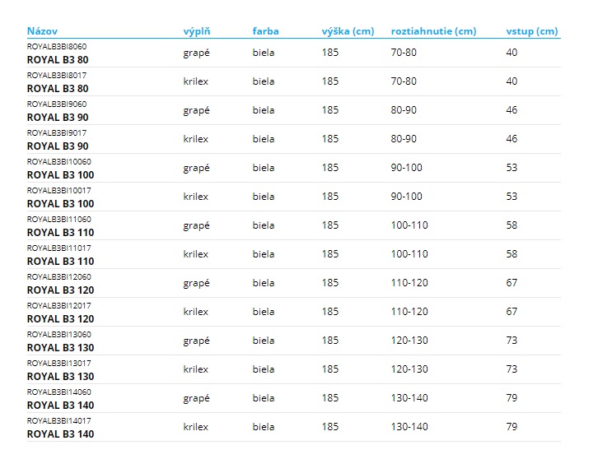Click ROYAL B3 110 name under ROYALB3BI11060
Image resolution: width=598 pixels, height=473 pixels.
coord(60,233)
